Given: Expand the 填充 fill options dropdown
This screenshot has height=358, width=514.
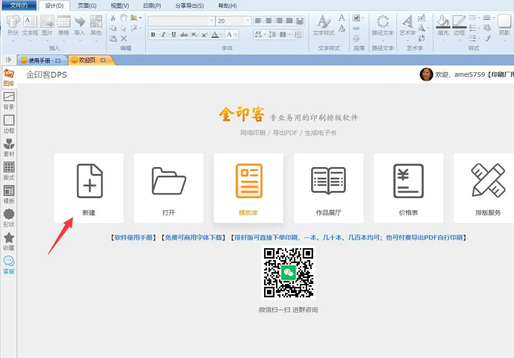Looking at the screenshot, I should 443,40.
